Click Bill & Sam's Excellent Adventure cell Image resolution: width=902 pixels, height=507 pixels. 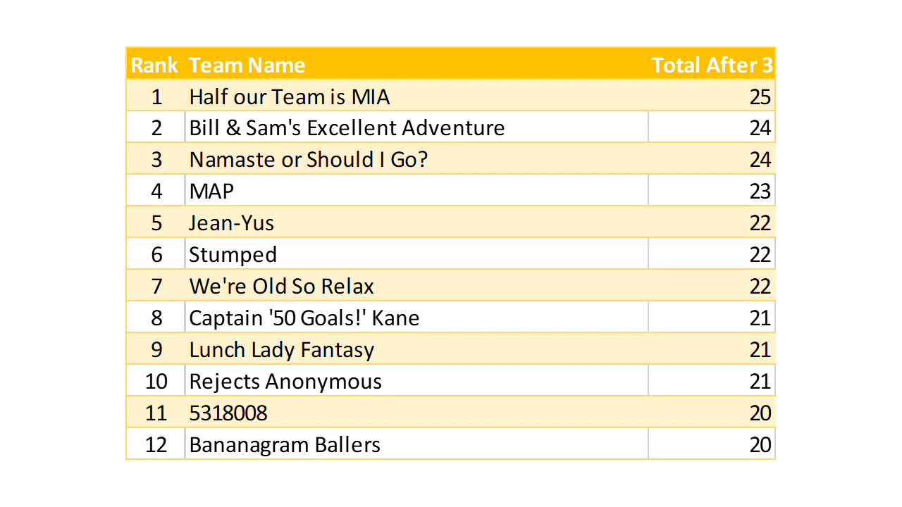pyautogui.click(x=347, y=128)
